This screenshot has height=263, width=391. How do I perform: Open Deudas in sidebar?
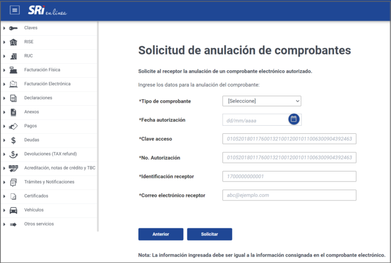pos(32,140)
